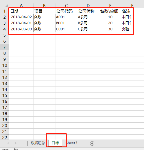Open the macro record icon in status bar
This screenshot has width=144, height=150.
(16, 149)
